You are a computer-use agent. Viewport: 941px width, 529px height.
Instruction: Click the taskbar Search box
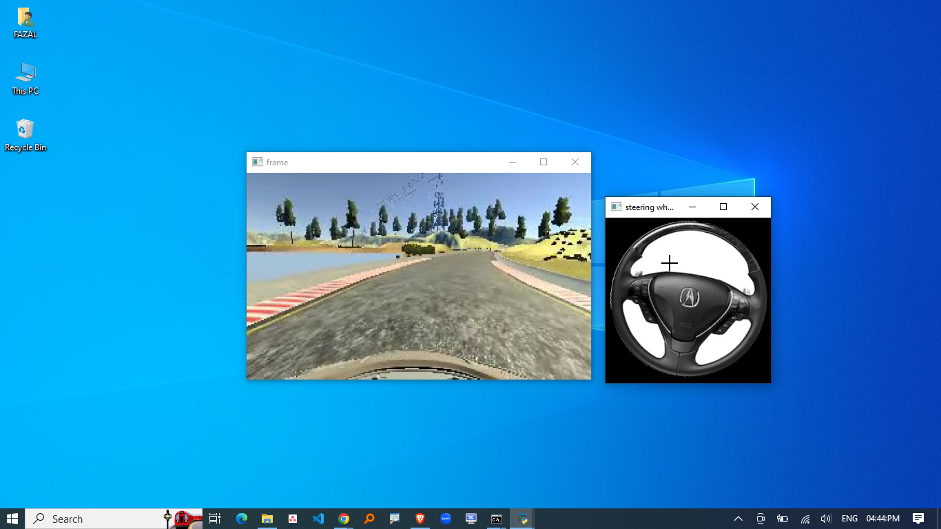pos(114,519)
